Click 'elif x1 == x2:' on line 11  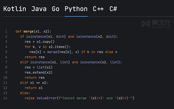tap(34, 83)
